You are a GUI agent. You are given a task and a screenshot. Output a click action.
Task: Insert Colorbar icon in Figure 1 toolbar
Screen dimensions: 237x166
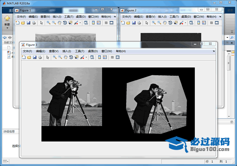point(93,23)
